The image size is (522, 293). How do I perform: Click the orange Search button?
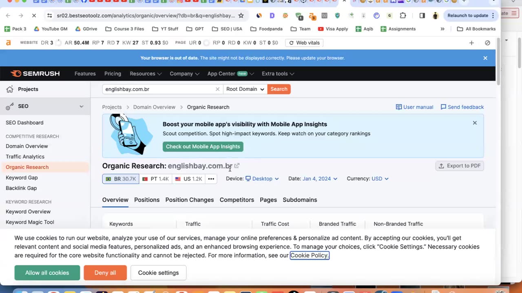point(279,89)
